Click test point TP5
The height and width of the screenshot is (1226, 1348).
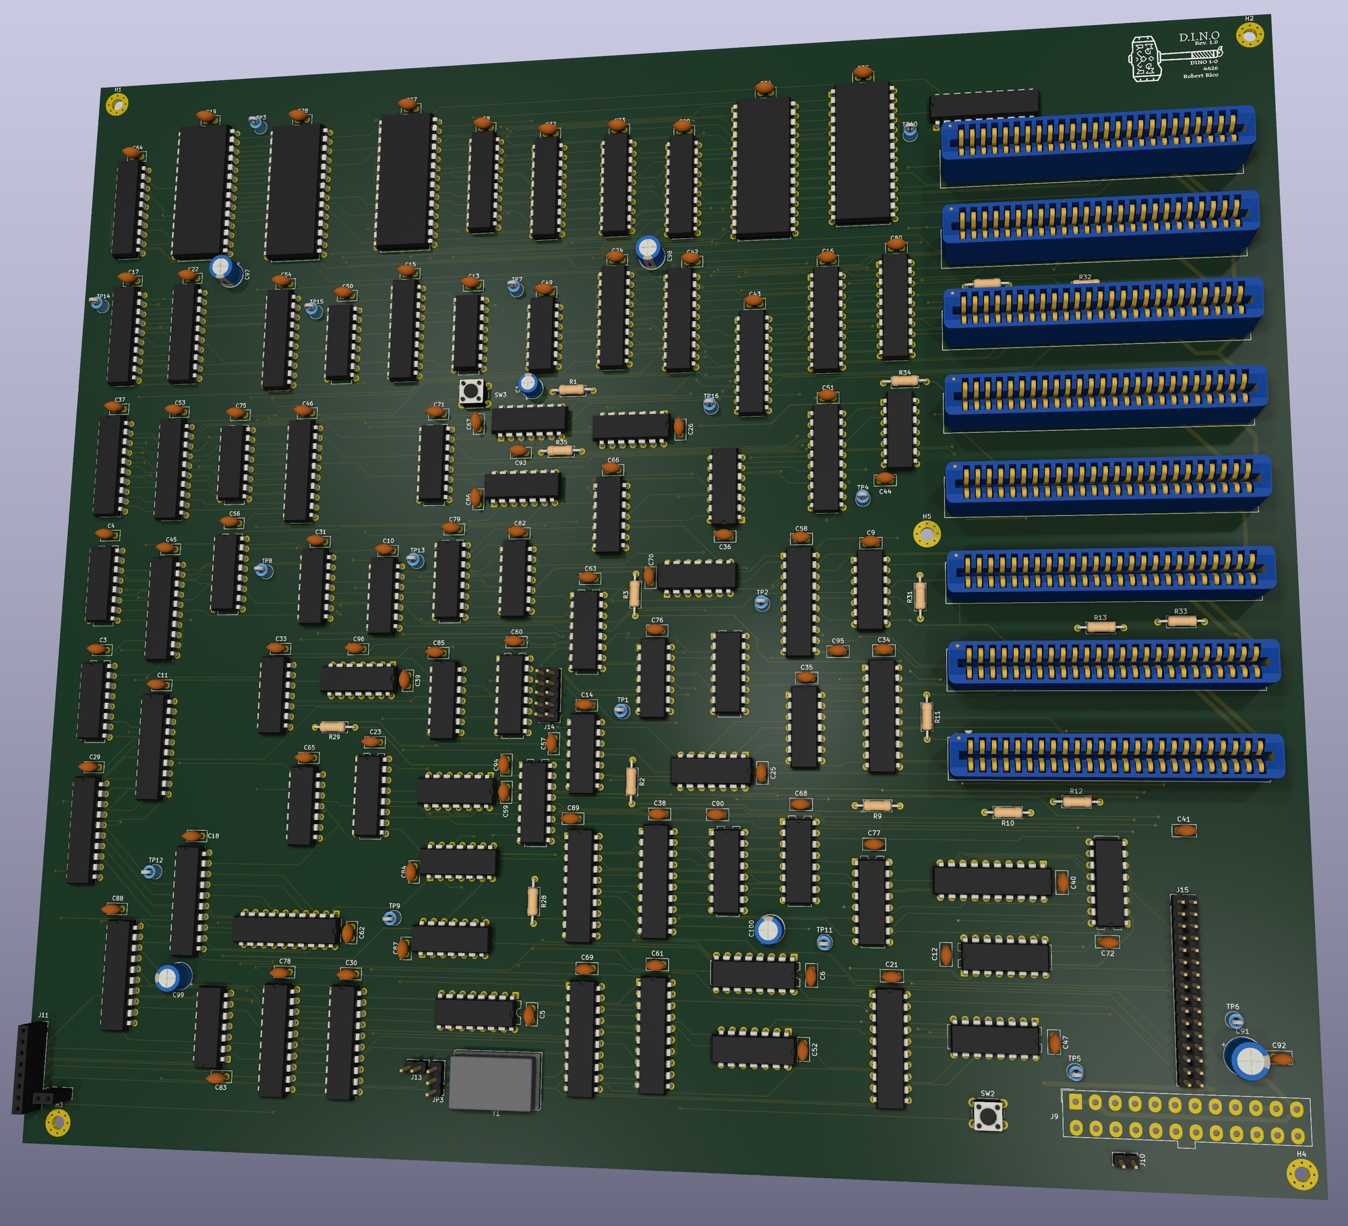[1075, 1071]
